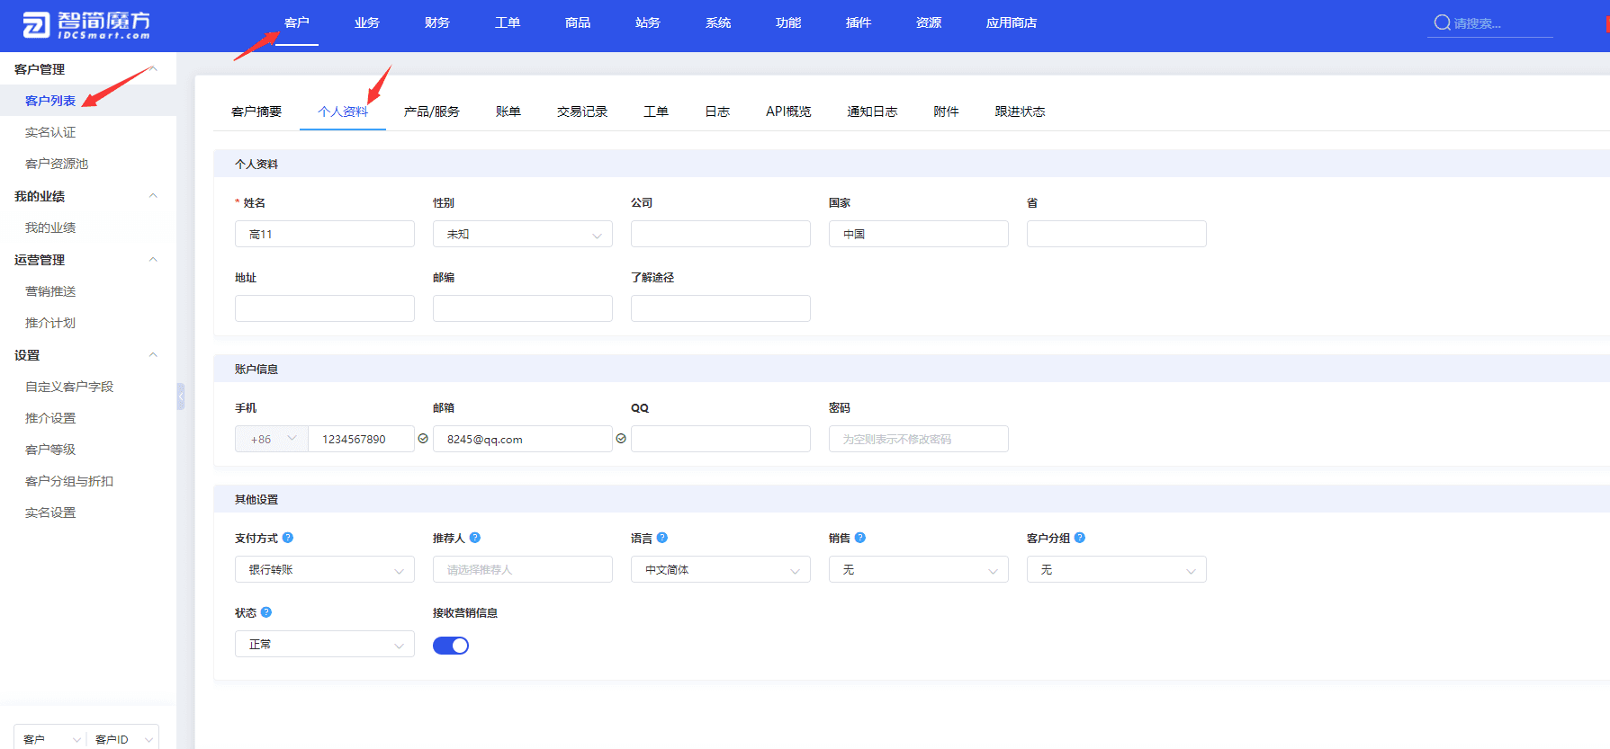Click help icon next to 支付方式

click(288, 538)
